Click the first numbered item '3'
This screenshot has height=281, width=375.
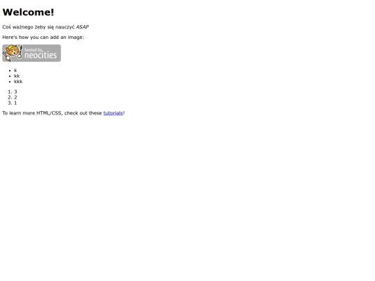(x=15, y=92)
